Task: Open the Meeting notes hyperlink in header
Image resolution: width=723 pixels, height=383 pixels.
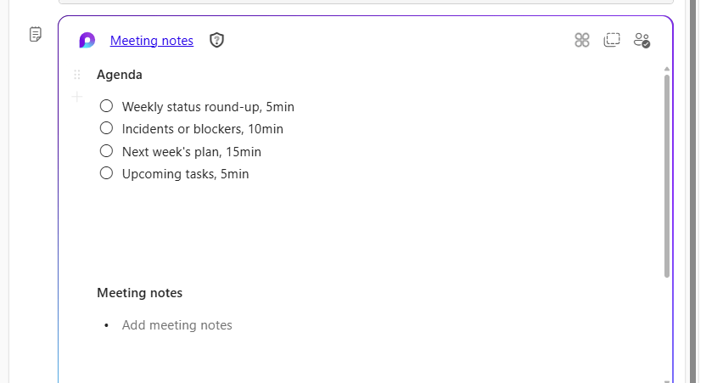Action: 152,40
